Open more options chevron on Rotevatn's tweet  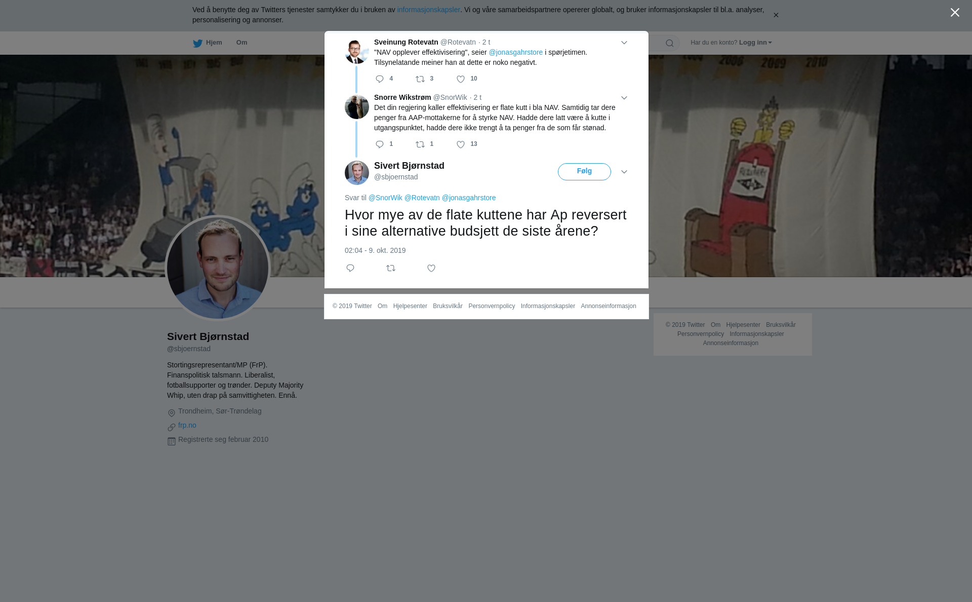click(x=624, y=43)
